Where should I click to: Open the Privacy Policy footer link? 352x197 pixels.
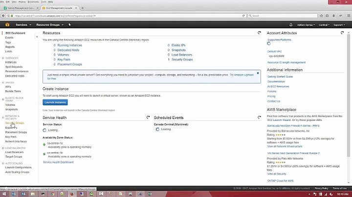pos(321,188)
